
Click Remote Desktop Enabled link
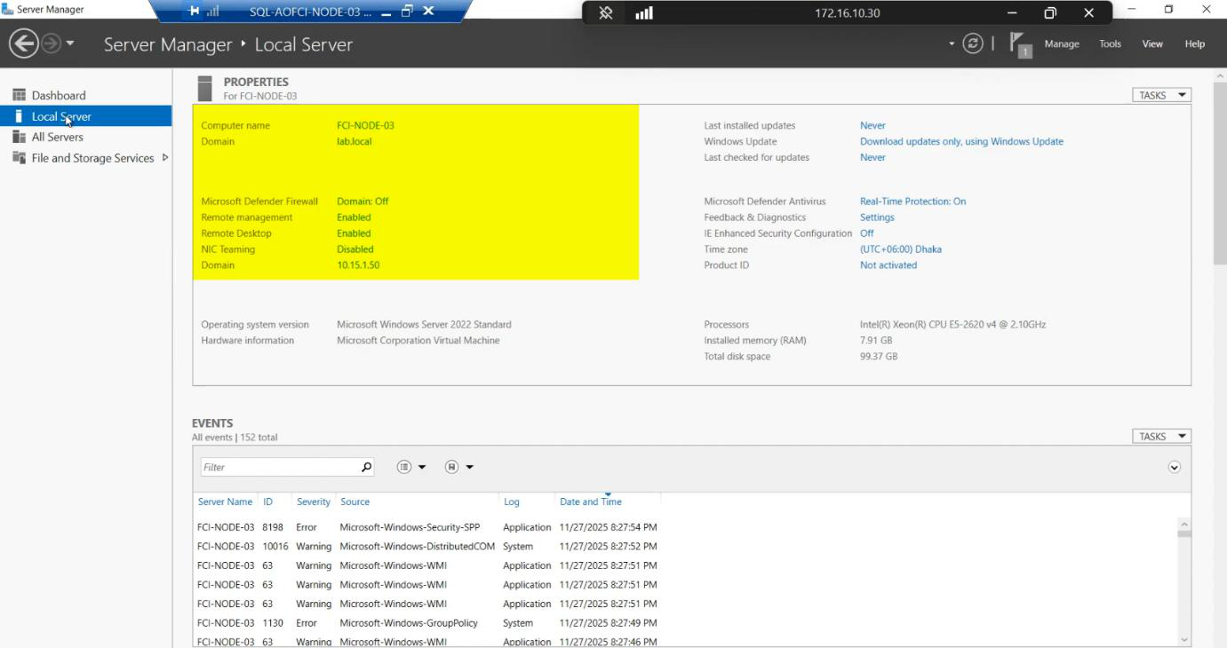[354, 233]
